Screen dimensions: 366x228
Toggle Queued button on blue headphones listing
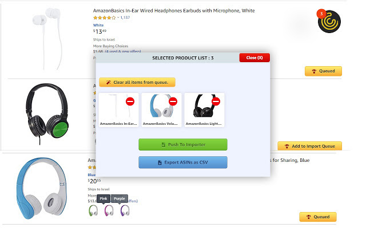(x=317, y=217)
